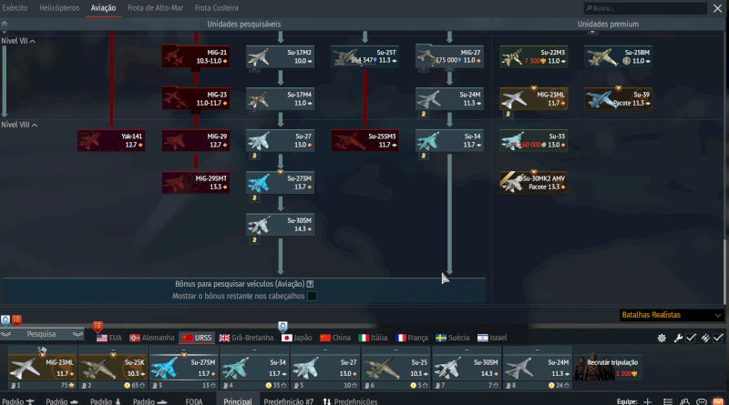
Task: Select the Su-30SM in the research tree
Action: pyautogui.click(x=280, y=224)
